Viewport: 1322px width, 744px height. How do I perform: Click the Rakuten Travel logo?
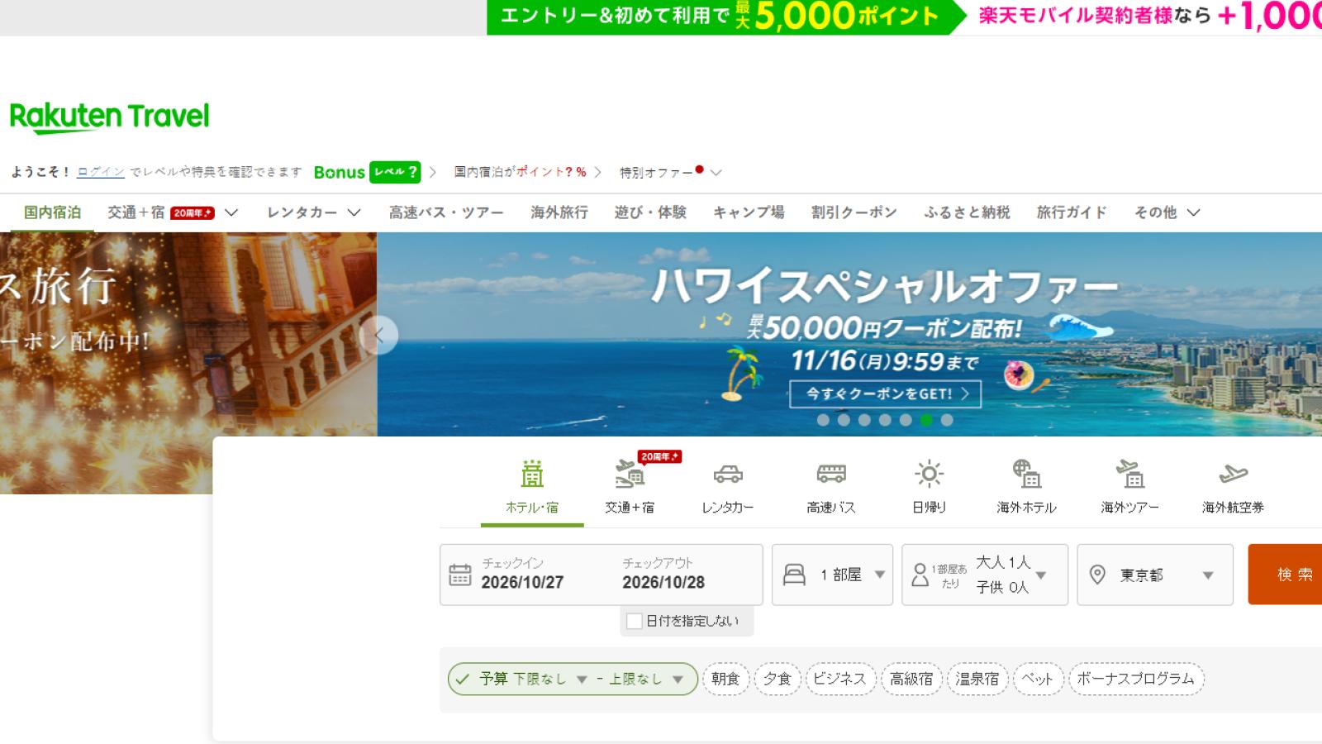[109, 117]
